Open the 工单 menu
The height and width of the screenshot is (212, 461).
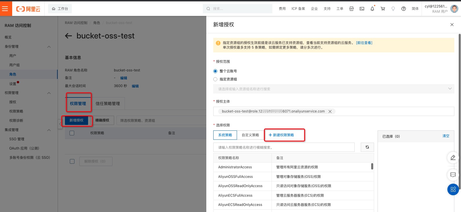pyautogui.click(x=340, y=9)
